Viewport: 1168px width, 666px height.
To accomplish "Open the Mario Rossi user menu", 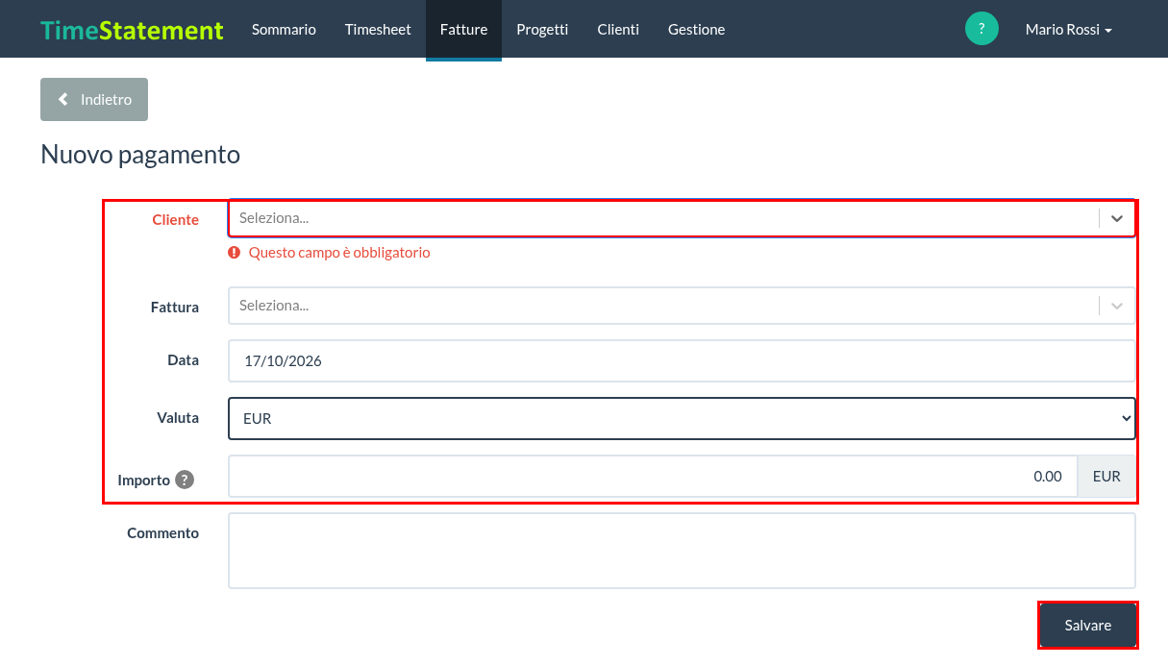I will point(1068,30).
